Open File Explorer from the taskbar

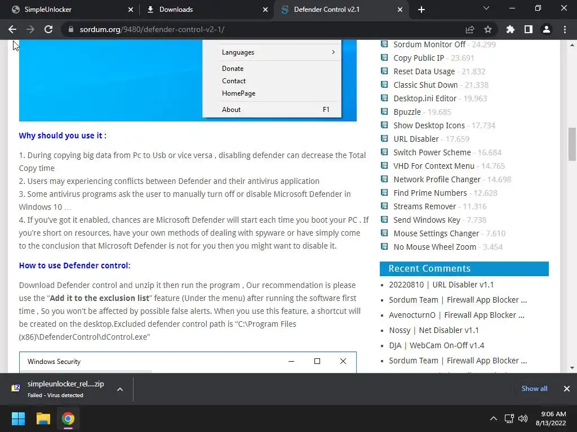(43, 418)
